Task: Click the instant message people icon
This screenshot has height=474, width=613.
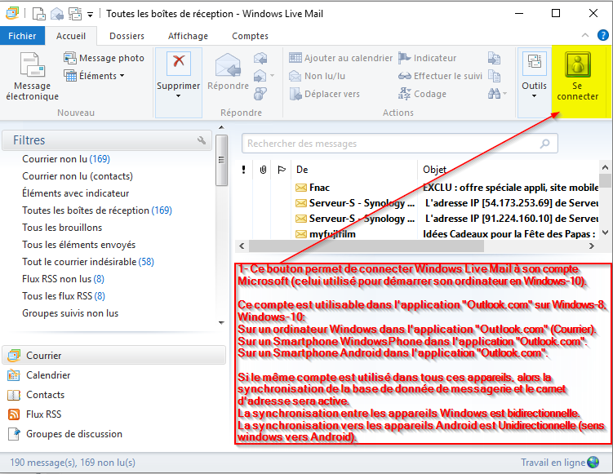Action: [260, 94]
